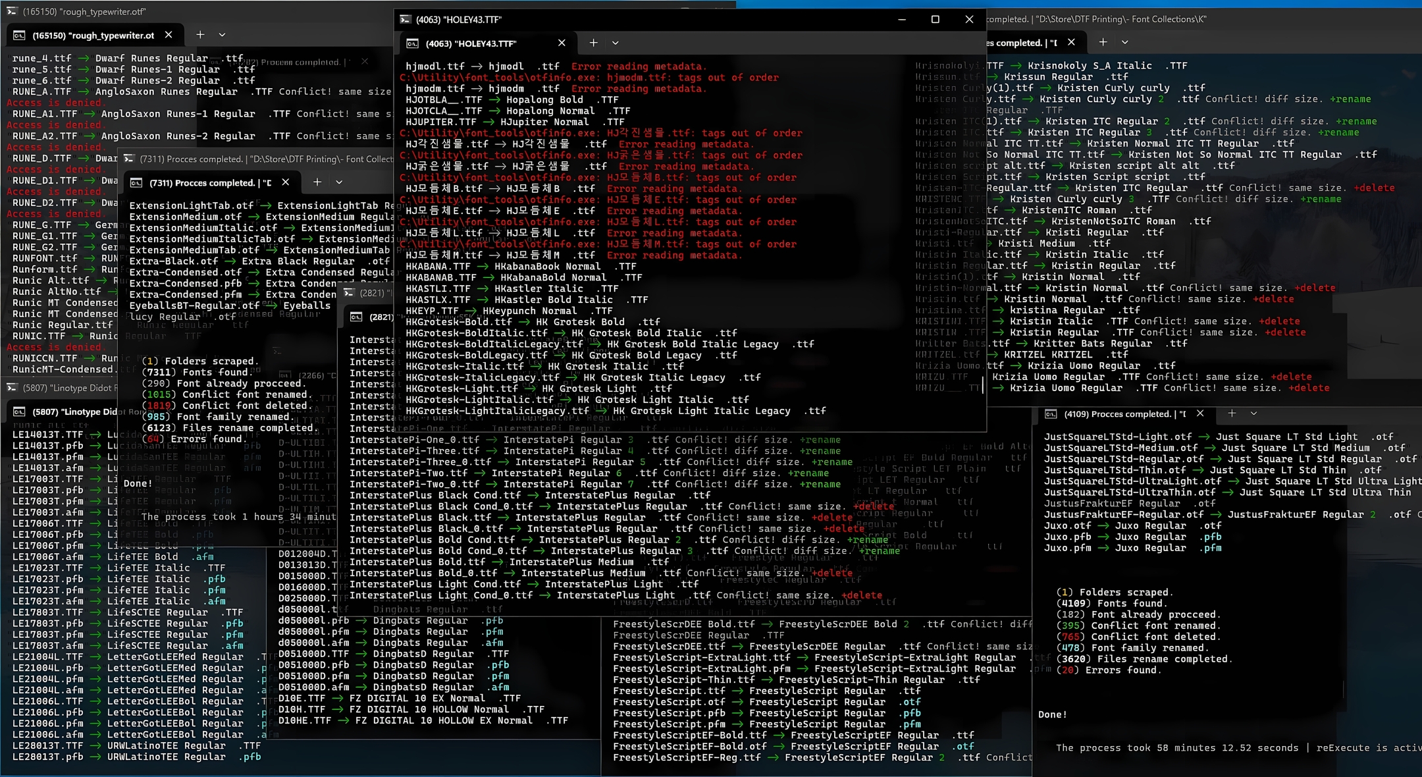Viewport: 1422px width, 777px height.
Task: Open tab dropdown in rough_typewriter.otf terminal
Action: coord(222,35)
